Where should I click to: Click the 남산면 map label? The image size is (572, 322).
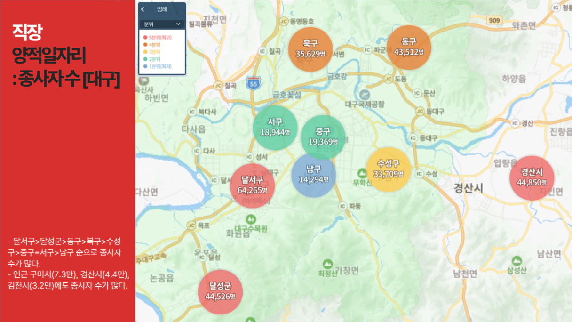point(549,254)
